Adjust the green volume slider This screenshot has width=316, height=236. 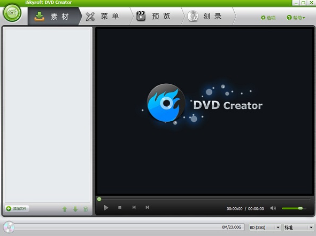tap(294, 208)
